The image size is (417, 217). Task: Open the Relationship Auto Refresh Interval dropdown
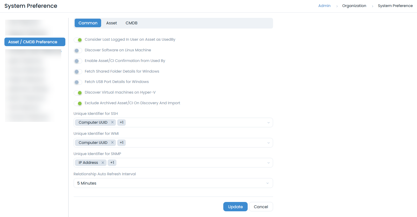[268, 183]
